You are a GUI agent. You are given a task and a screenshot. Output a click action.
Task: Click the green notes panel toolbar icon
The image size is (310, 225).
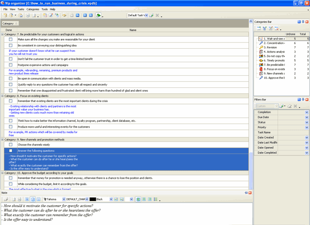click(98, 15)
